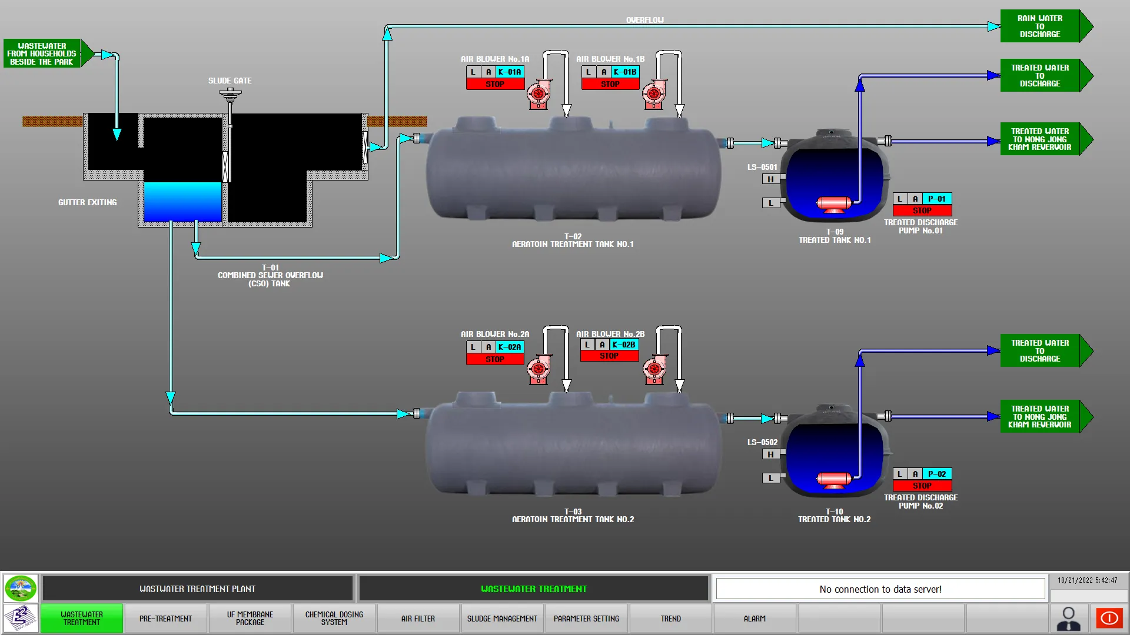Set P-01 pump to Auto mode A
Image resolution: width=1130 pixels, height=635 pixels.
pyautogui.click(x=915, y=199)
